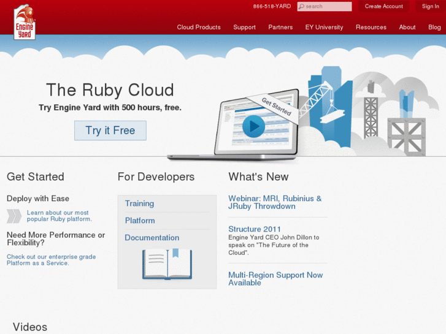Click the 'Get Started' section heading
The width and height of the screenshot is (446, 334).
pyautogui.click(x=35, y=177)
